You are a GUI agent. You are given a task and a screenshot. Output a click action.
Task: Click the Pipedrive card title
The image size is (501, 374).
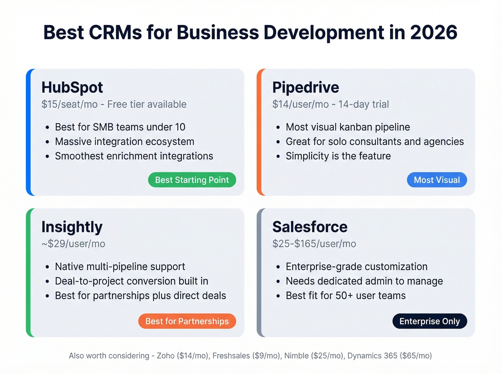pyautogui.click(x=306, y=87)
